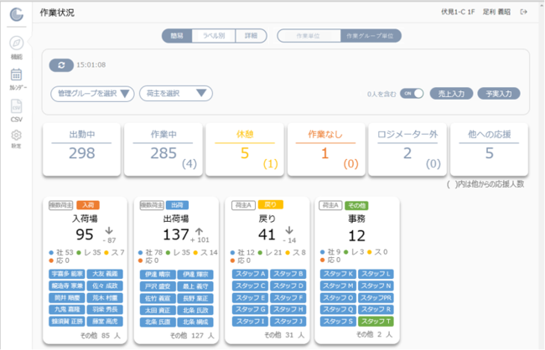Image resolution: width=545 pixels, height=350 pixels.
Task: Click the yellow 戻り tag badge
Action: [271, 204]
